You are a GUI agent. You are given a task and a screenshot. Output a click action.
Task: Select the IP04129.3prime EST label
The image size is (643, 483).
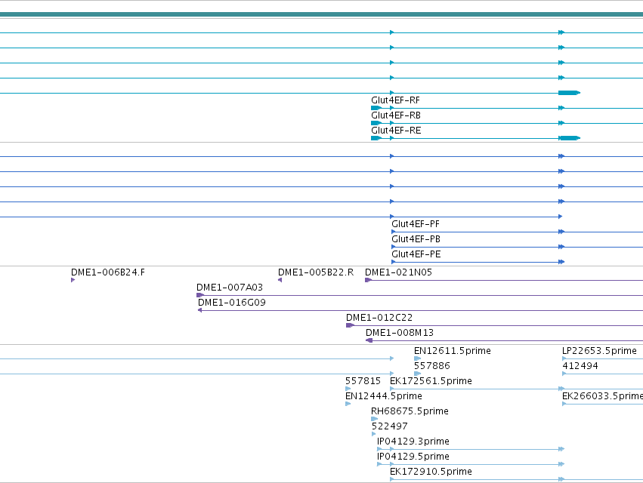413,441
